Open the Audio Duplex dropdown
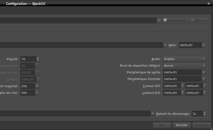 (185, 59)
